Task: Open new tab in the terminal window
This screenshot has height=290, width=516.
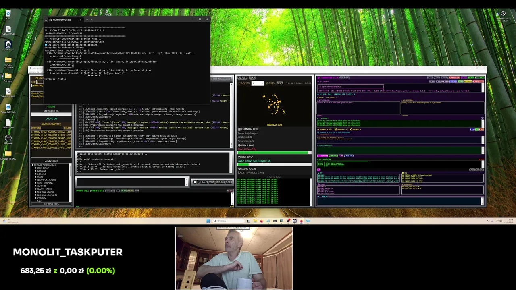Action: coord(87,19)
